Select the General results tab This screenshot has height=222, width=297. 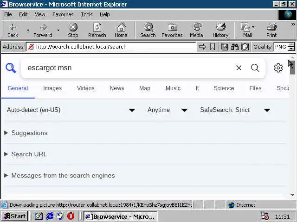pos(18,88)
